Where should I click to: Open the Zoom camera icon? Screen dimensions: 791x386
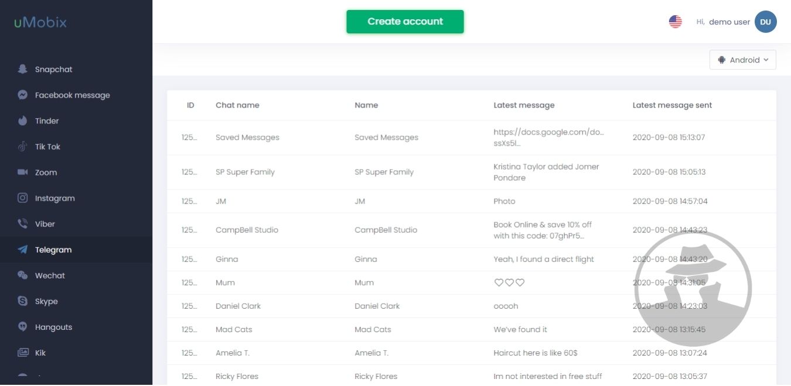23,172
